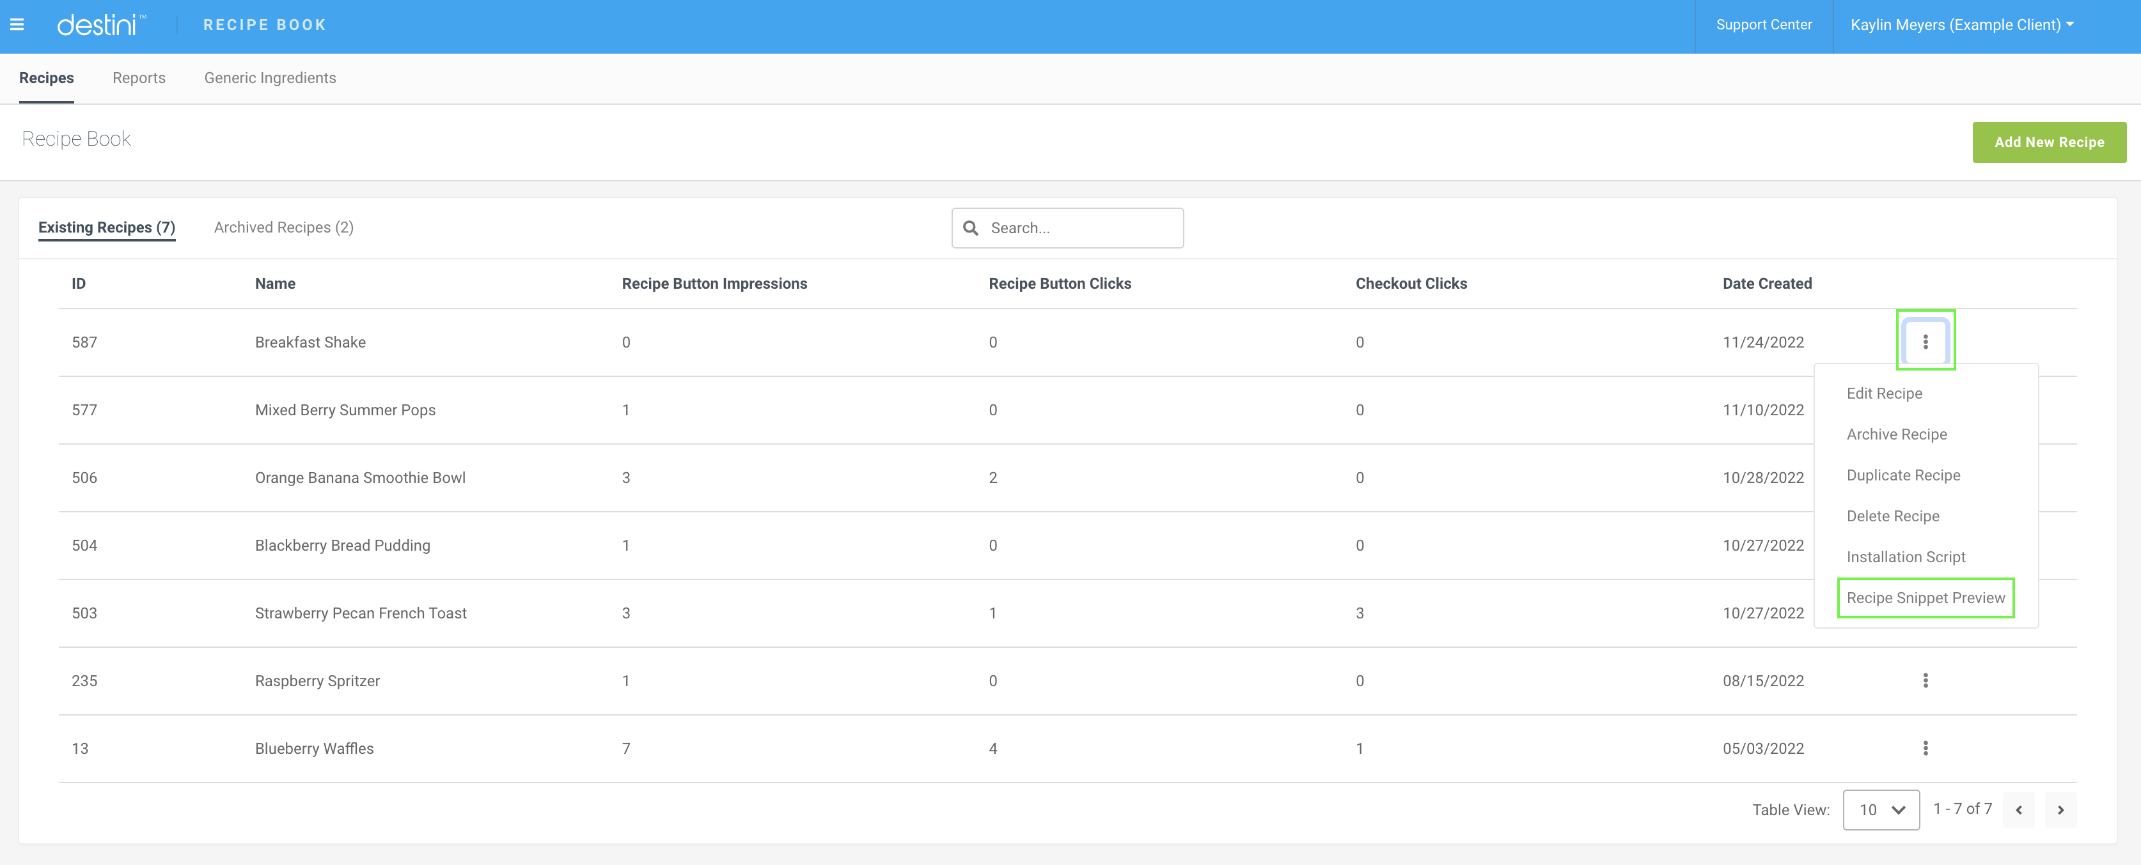
Task: Select Duplicate Recipe from the menu
Action: (x=1902, y=475)
